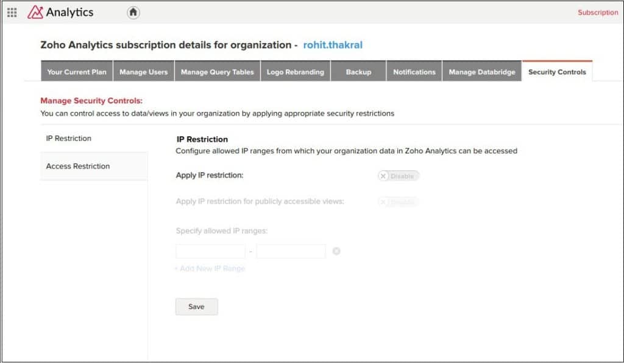Click the Specify allowed IP ranges label
Screen dimensions: 624x363
(x=222, y=230)
